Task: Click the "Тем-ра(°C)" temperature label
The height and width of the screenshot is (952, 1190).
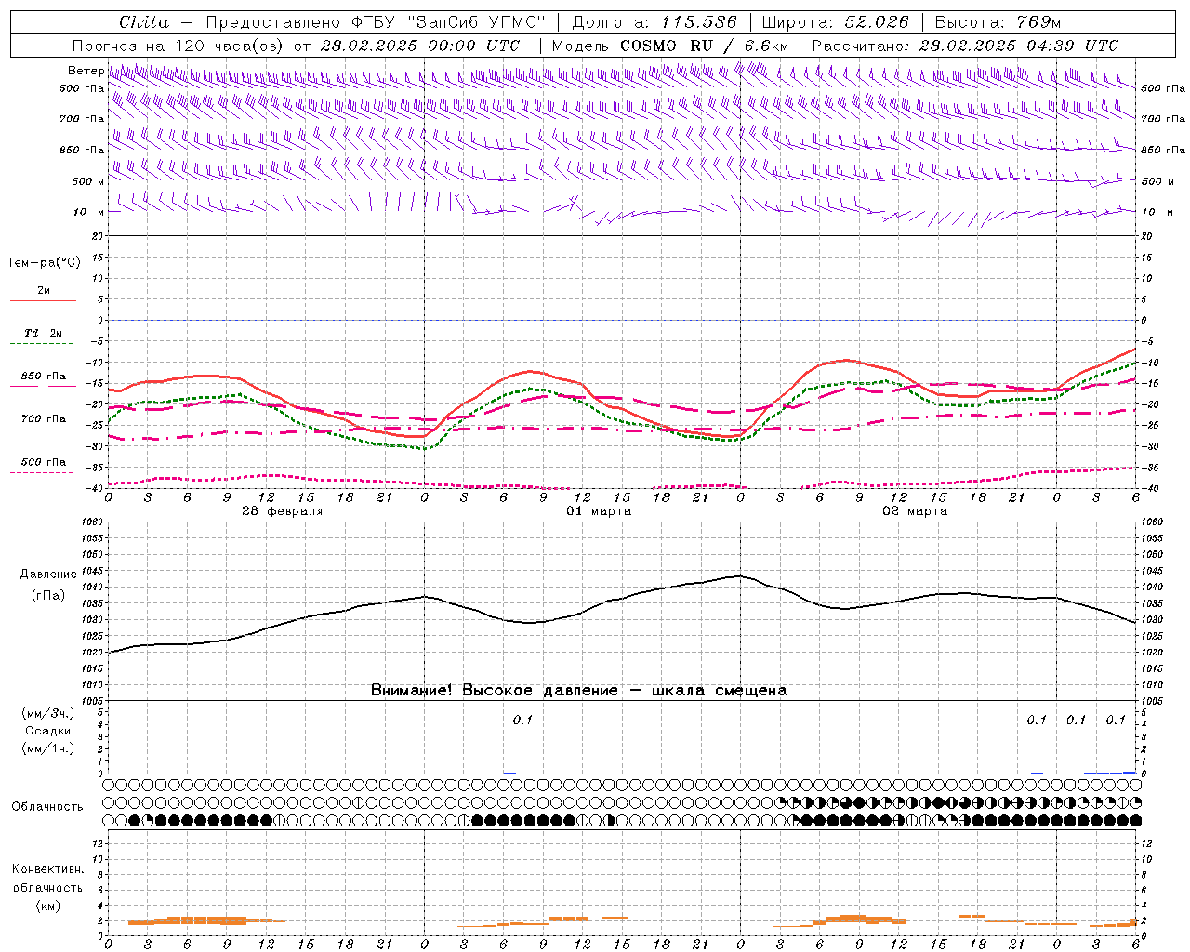Action: click(44, 262)
